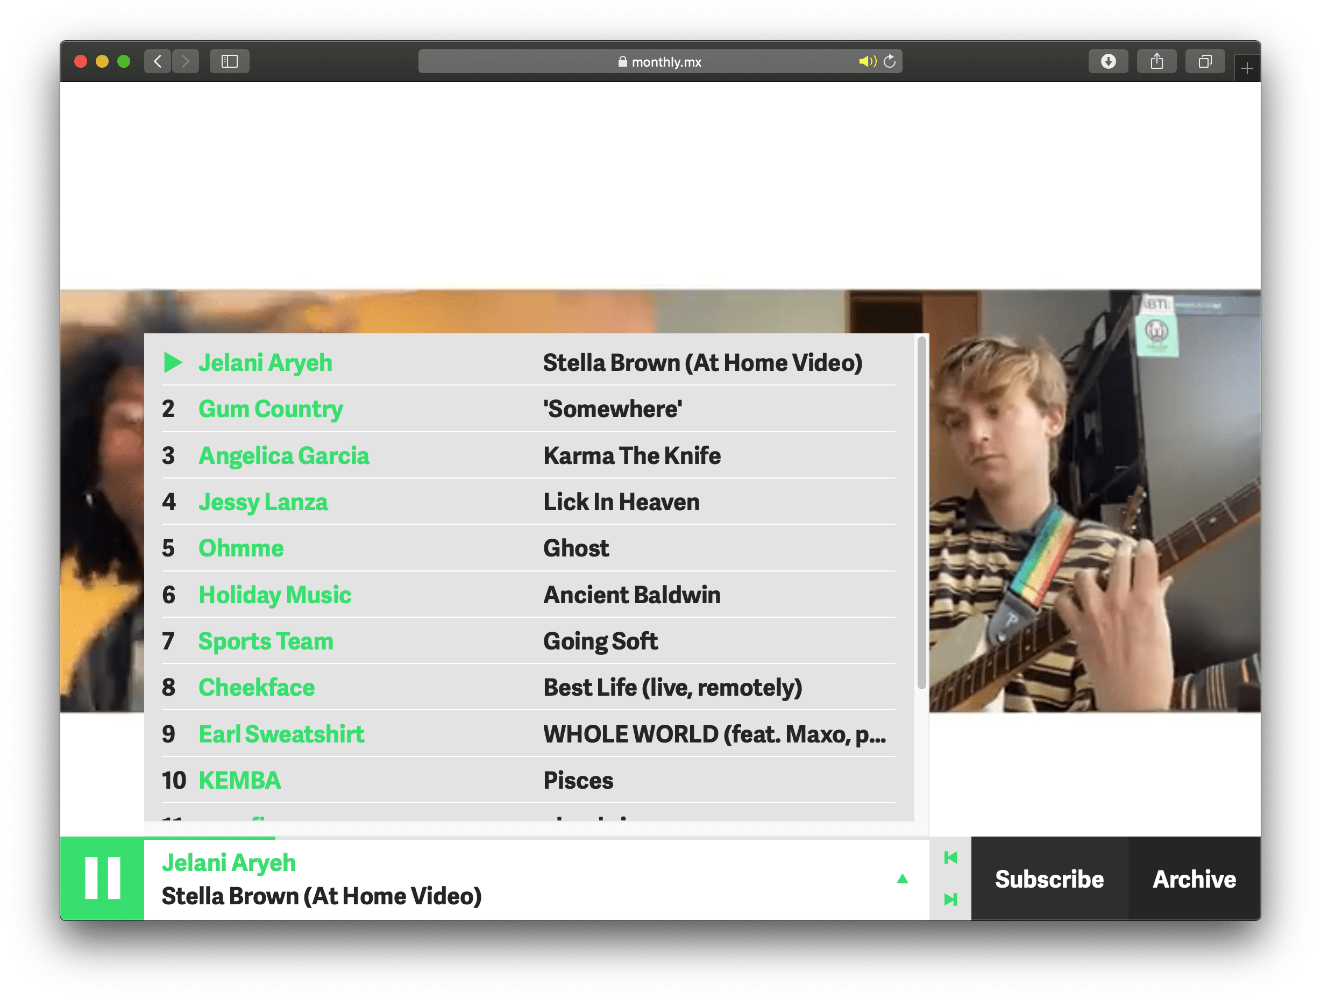Play Jessy Lanza track
Image resolution: width=1321 pixels, height=1000 pixels.
pos(529,502)
